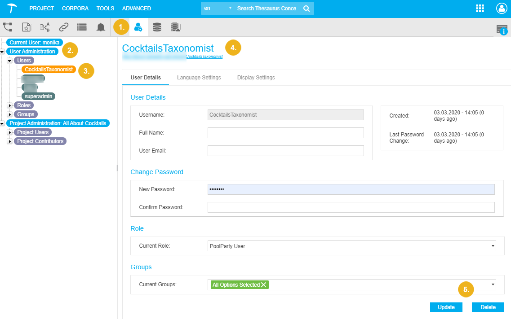Click the Search Thesaurus Concepts field
This screenshot has height=319, width=511.
pos(267,9)
